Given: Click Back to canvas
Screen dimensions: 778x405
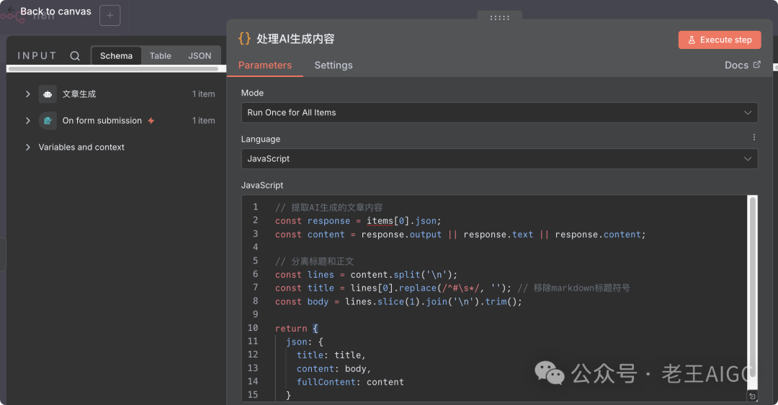Looking at the screenshot, I should [x=55, y=11].
